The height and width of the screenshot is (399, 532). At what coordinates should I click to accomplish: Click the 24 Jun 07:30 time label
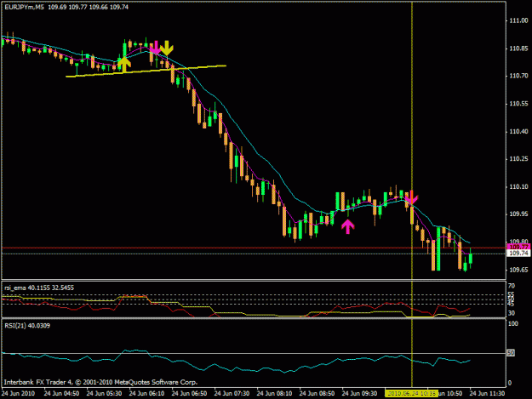pyautogui.click(x=232, y=393)
